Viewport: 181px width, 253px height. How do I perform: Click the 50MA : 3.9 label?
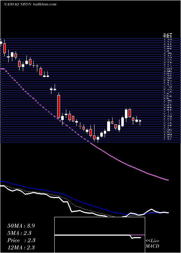(21, 226)
